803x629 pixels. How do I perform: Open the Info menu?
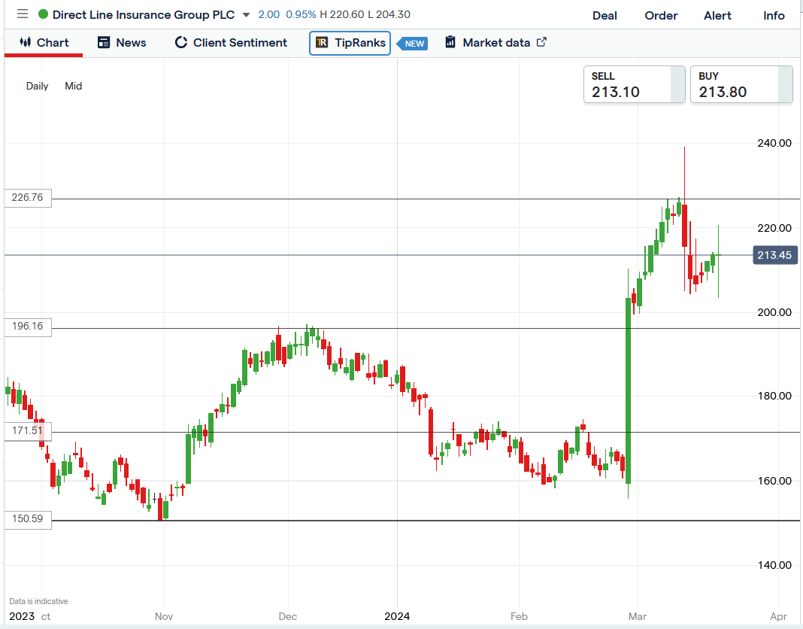tap(773, 15)
